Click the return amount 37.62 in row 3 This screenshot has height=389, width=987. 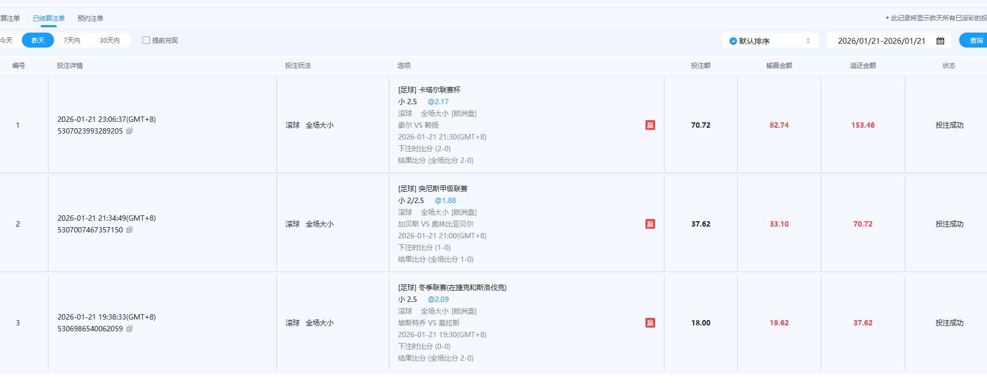(x=863, y=323)
